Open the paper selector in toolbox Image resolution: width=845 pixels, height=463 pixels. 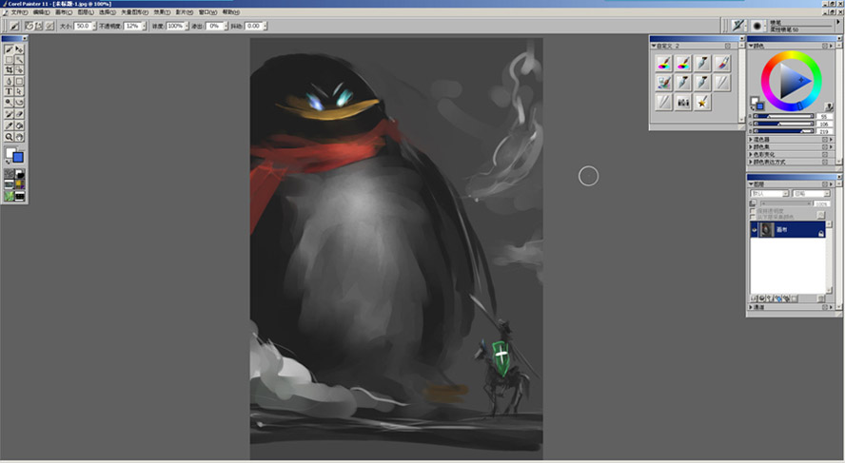point(10,174)
